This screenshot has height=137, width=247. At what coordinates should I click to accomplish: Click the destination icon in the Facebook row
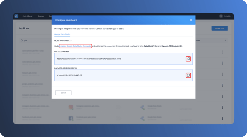pyautogui.click(x=142, y=119)
